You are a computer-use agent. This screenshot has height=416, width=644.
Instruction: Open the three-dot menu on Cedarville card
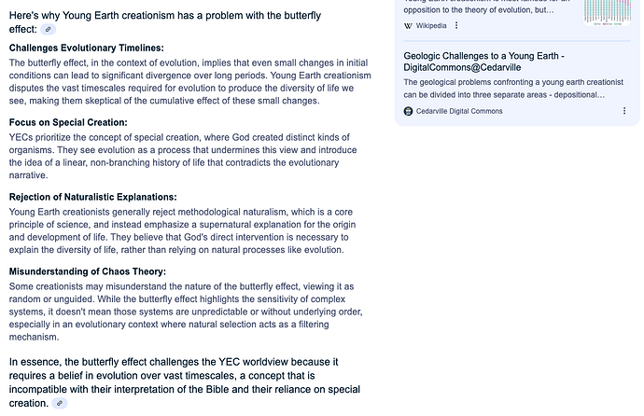[x=512, y=111]
